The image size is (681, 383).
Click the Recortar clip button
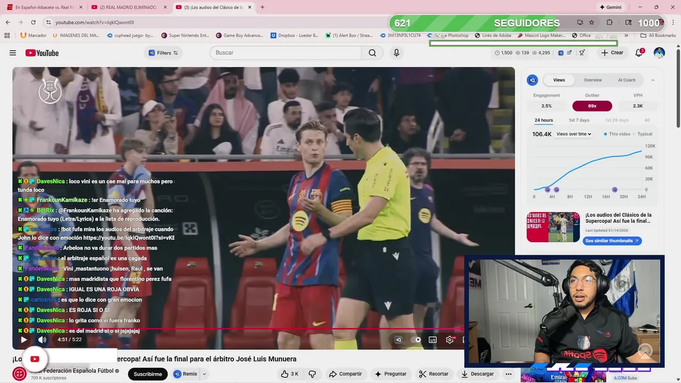click(434, 374)
